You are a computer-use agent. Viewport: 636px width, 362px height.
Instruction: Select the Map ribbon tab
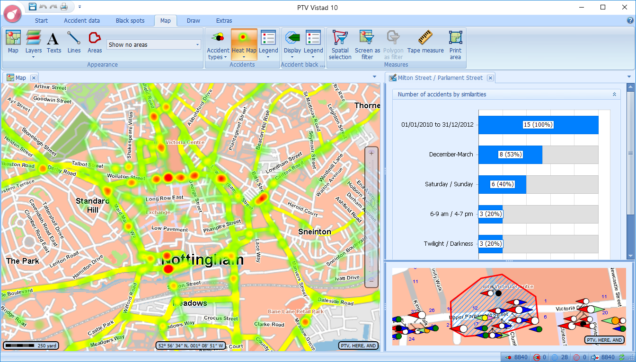pyautogui.click(x=165, y=20)
